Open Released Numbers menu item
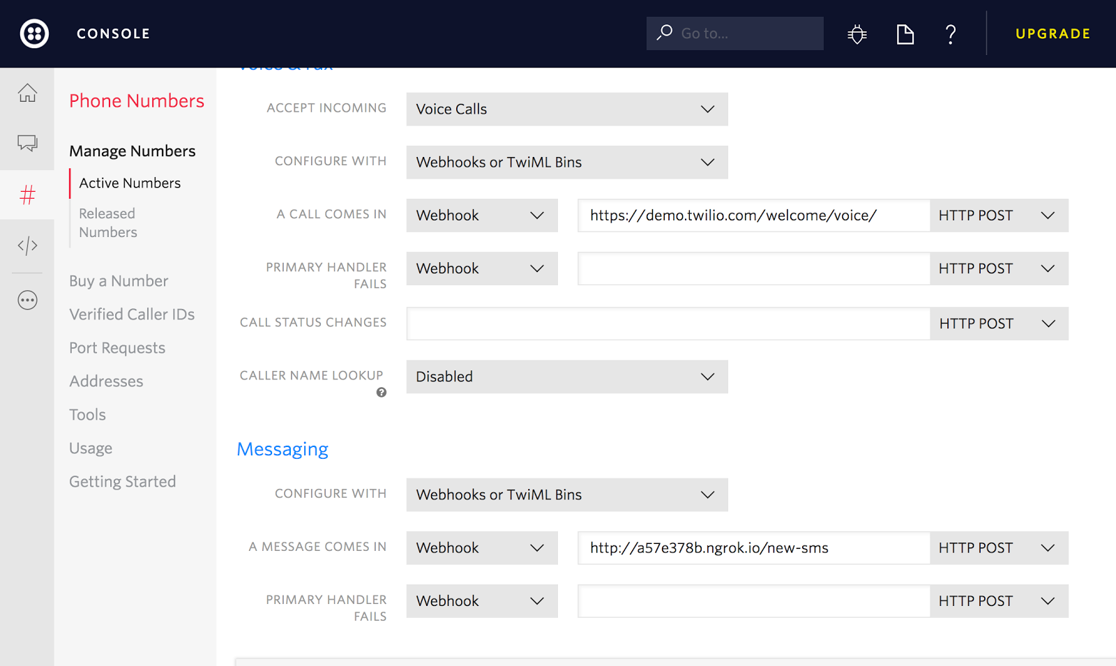 [x=108, y=223]
